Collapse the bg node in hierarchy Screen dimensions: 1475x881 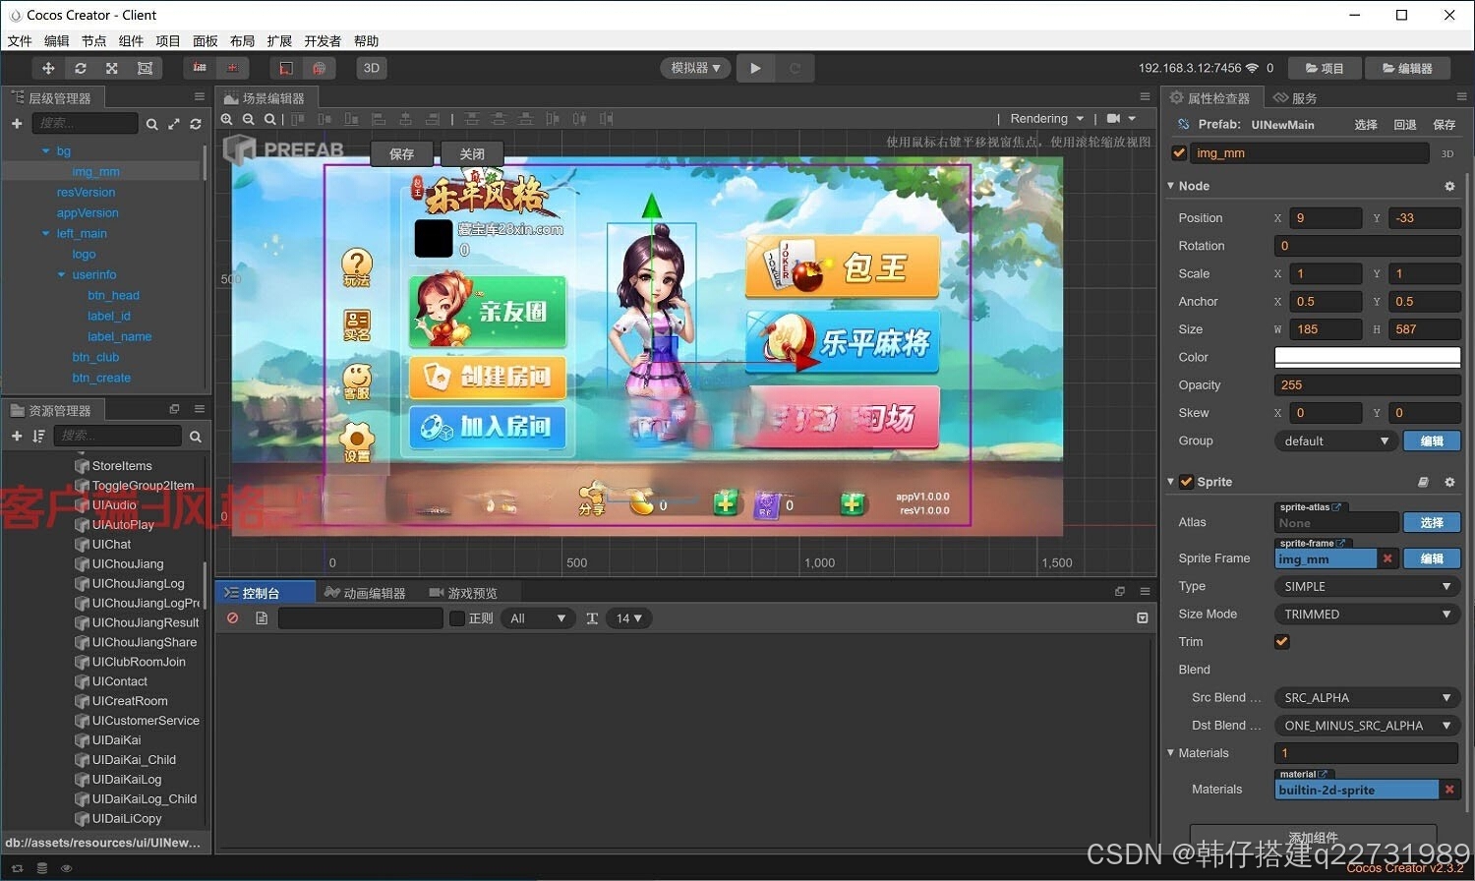45,150
